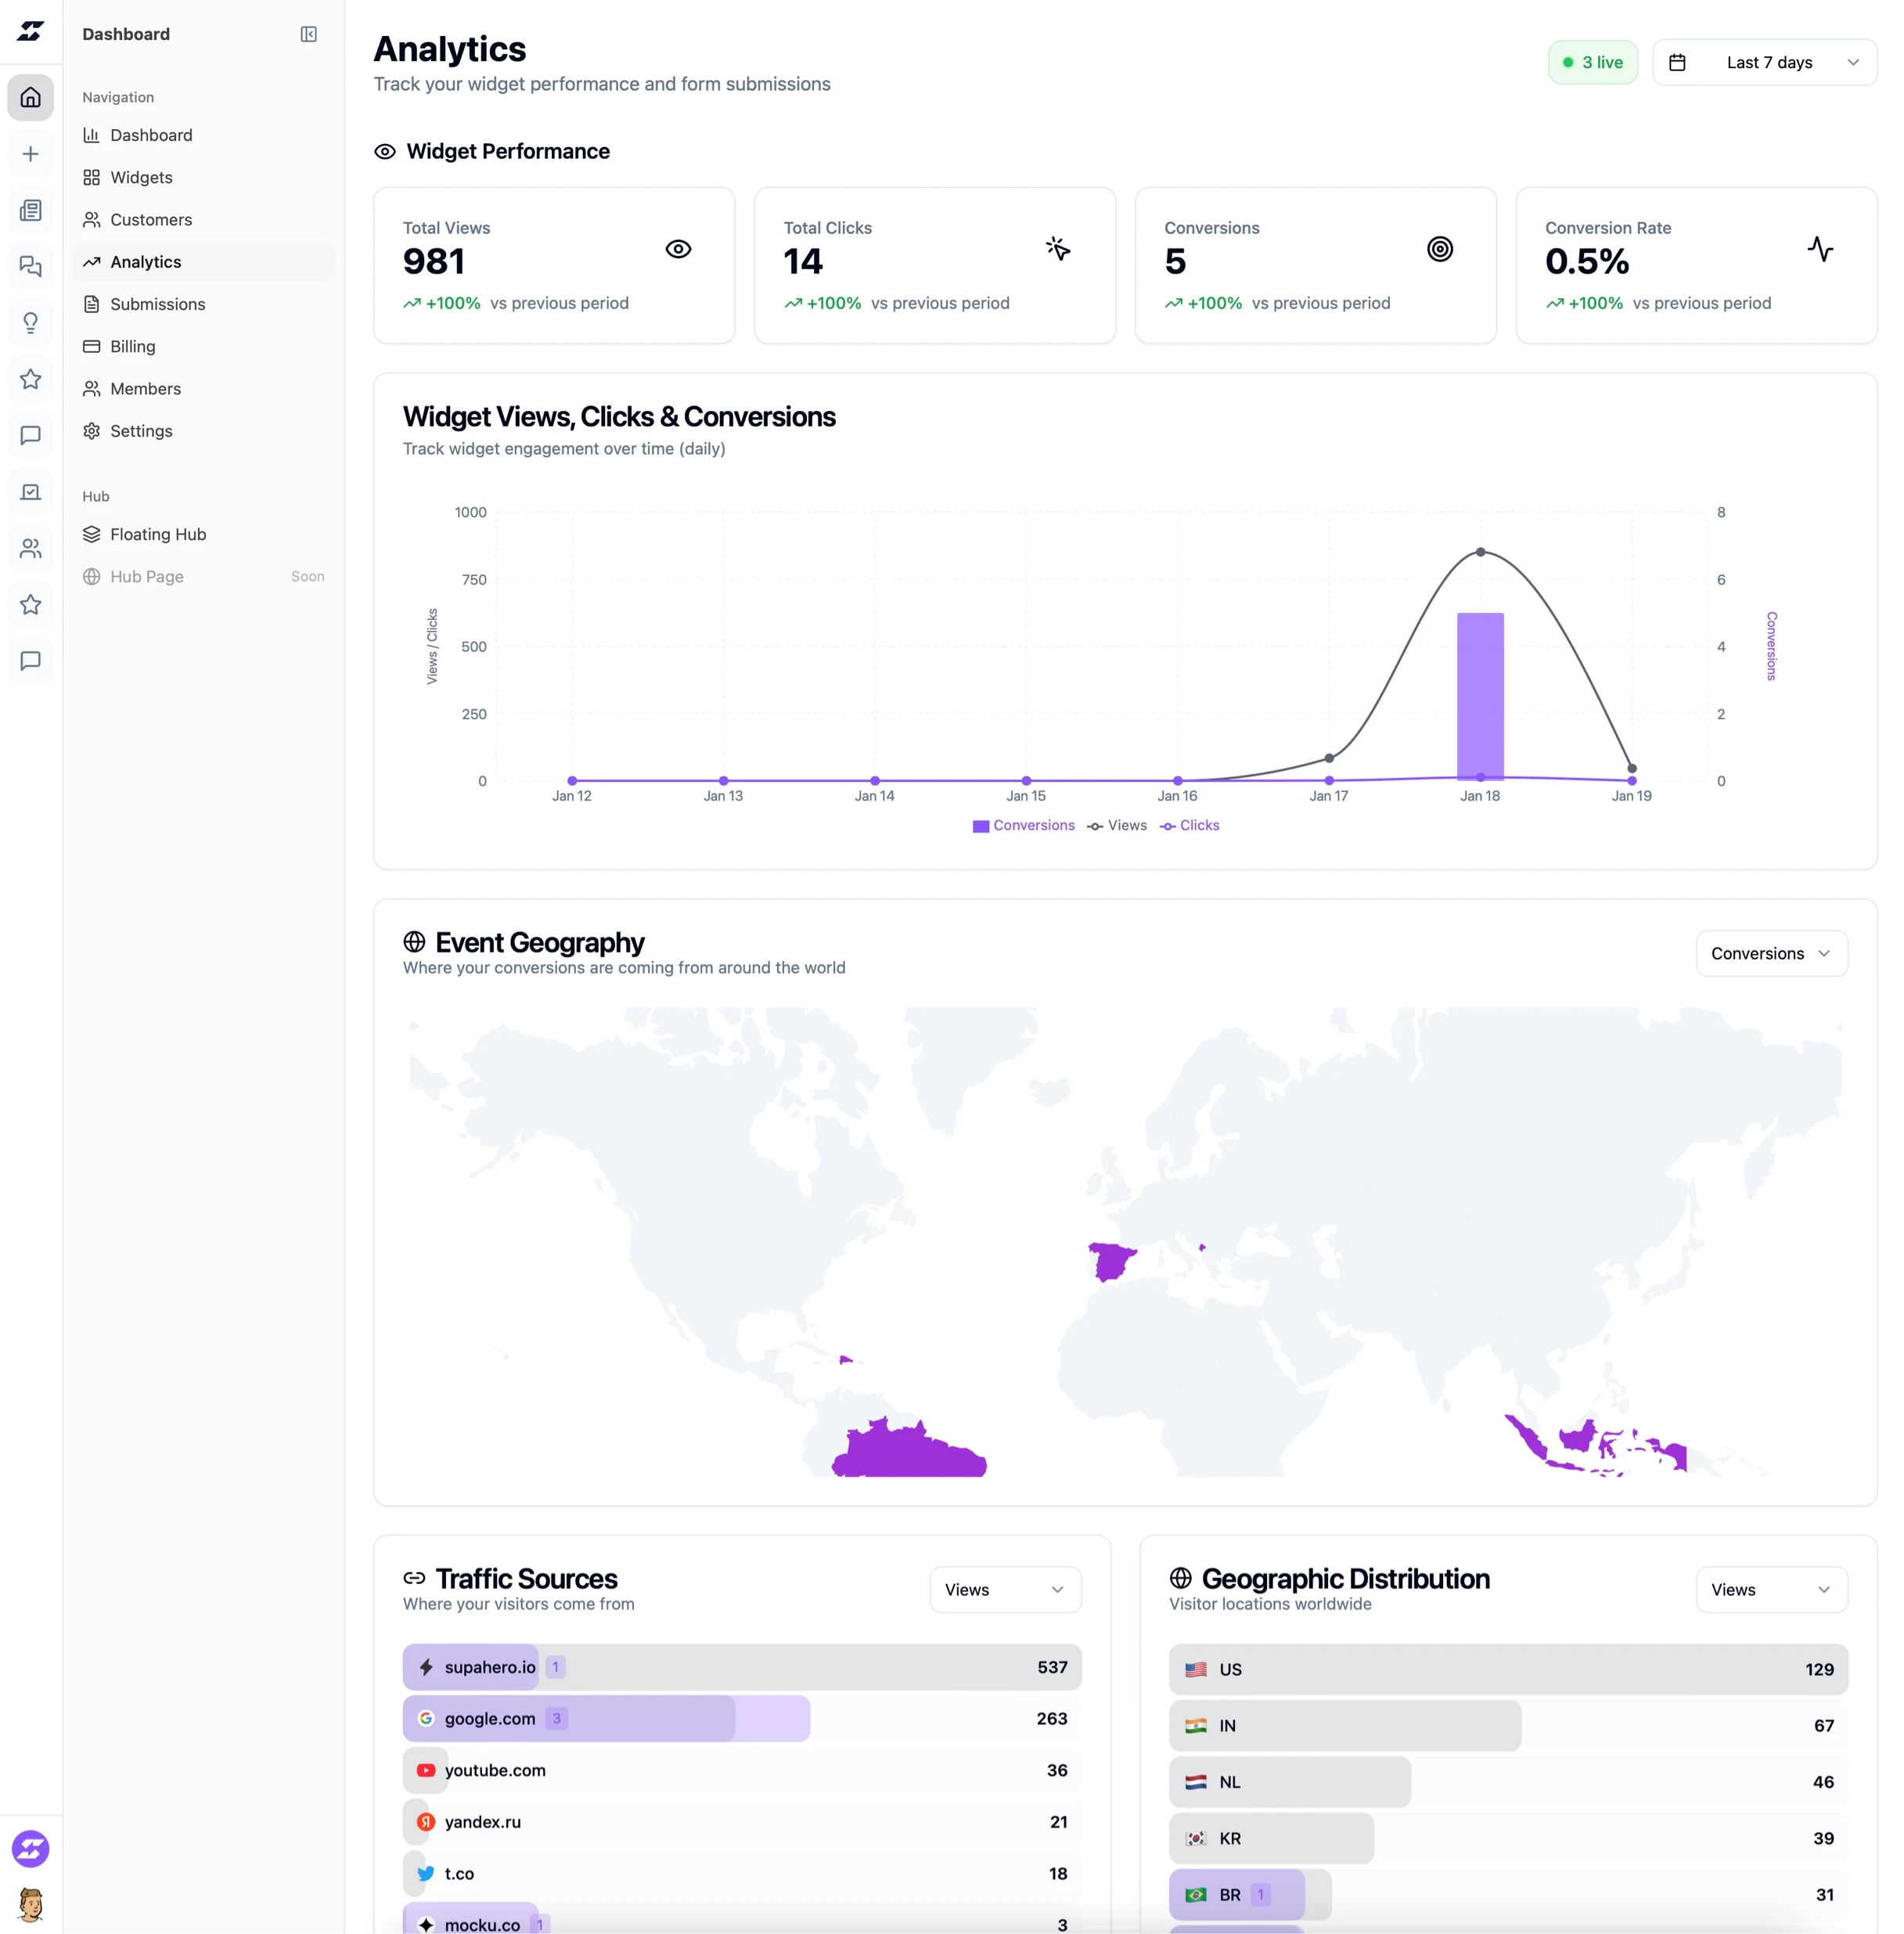This screenshot has height=1934, width=1904.
Task: Click the lightbulb icon in left rail
Action: (x=31, y=323)
